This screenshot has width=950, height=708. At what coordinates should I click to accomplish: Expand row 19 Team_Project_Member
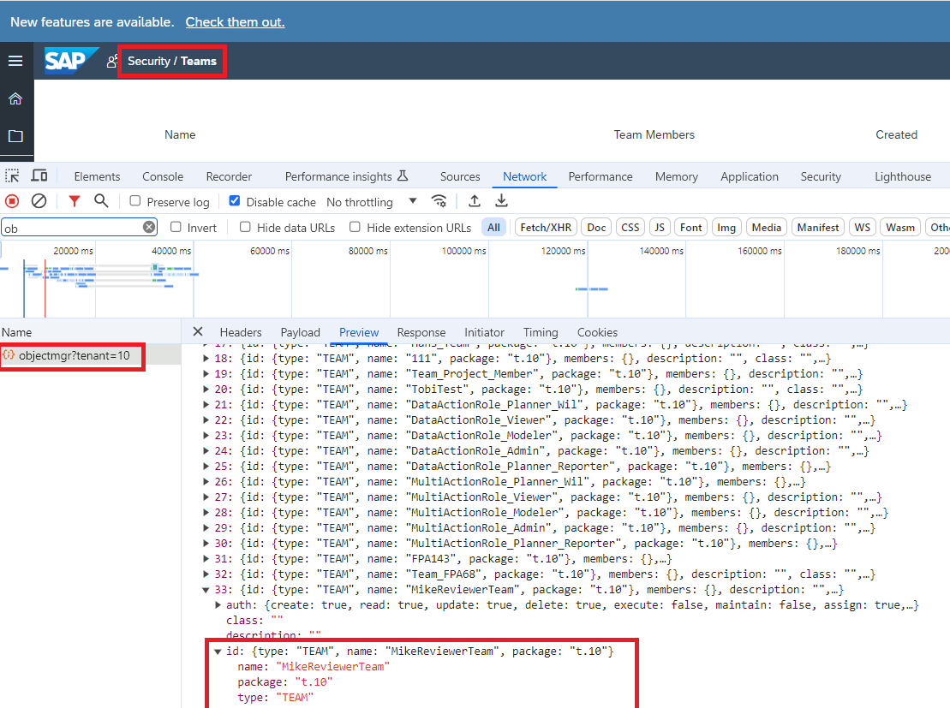click(206, 373)
